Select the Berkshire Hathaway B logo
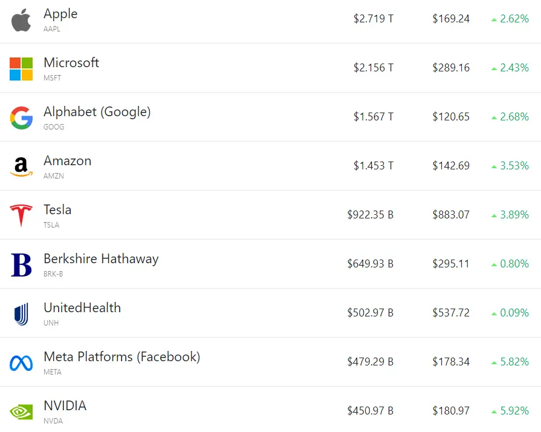This screenshot has width=541, height=432. pos(21,265)
